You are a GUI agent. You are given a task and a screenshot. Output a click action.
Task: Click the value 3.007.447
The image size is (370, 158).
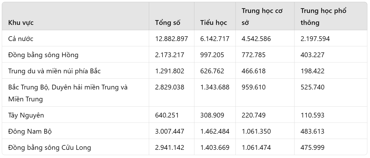click(170, 132)
